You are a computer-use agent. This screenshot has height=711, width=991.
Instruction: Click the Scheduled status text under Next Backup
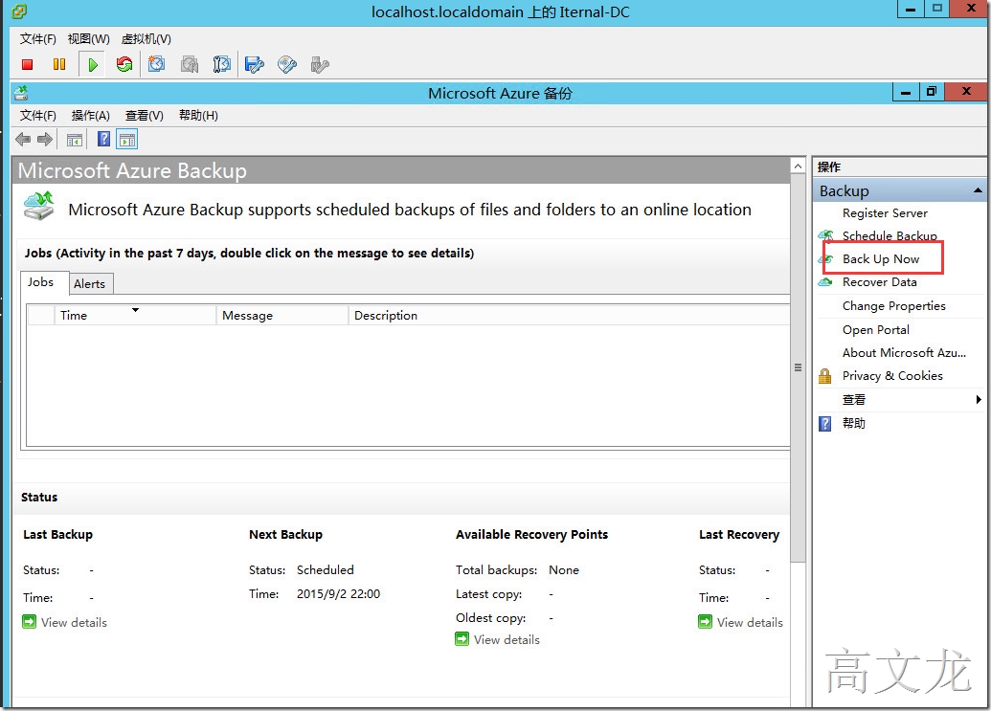pyautogui.click(x=326, y=570)
